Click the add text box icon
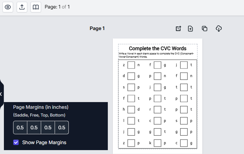Viewport: 244px width, 154px height. 178,29
